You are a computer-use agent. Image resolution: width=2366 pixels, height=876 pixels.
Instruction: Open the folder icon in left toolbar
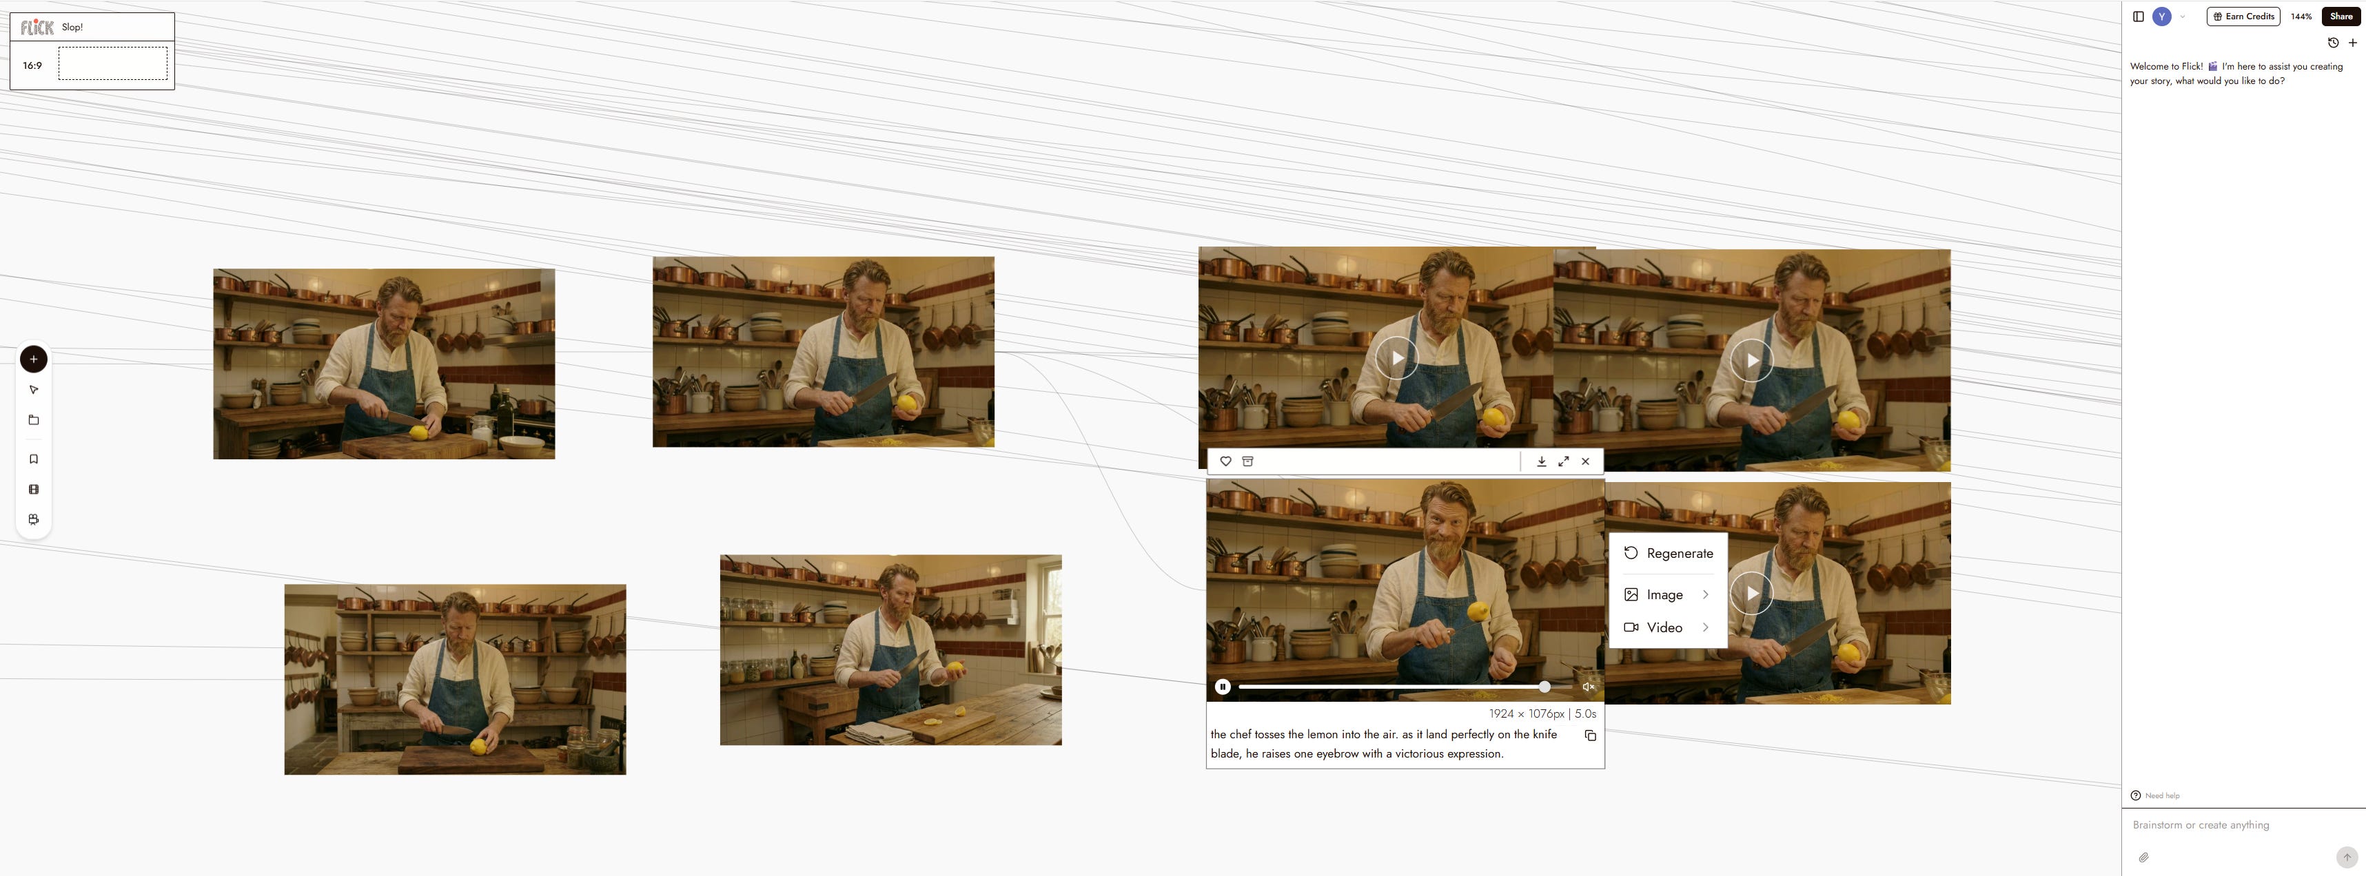[x=34, y=421]
